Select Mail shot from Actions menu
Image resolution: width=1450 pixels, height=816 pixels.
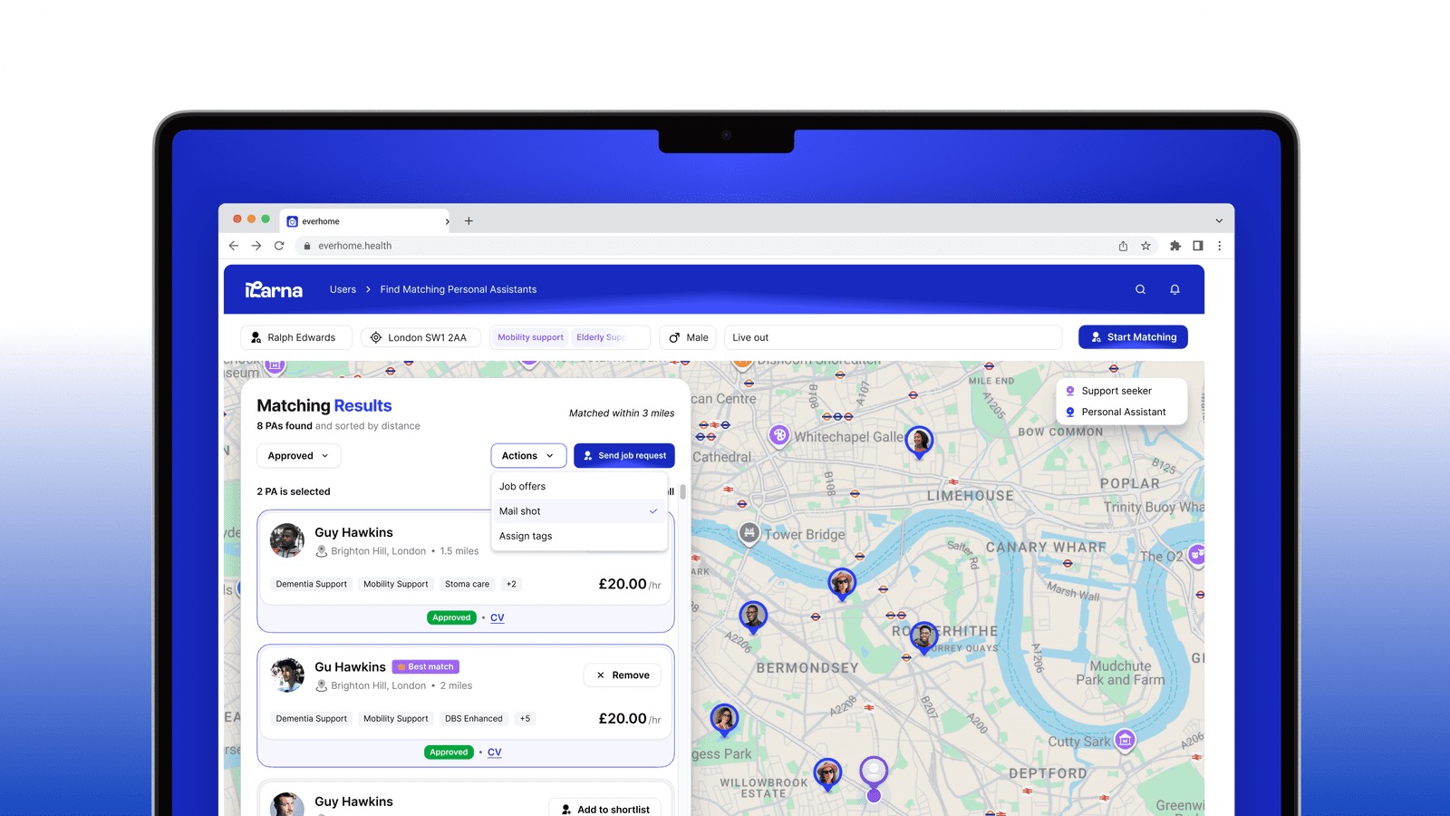click(579, 511)
